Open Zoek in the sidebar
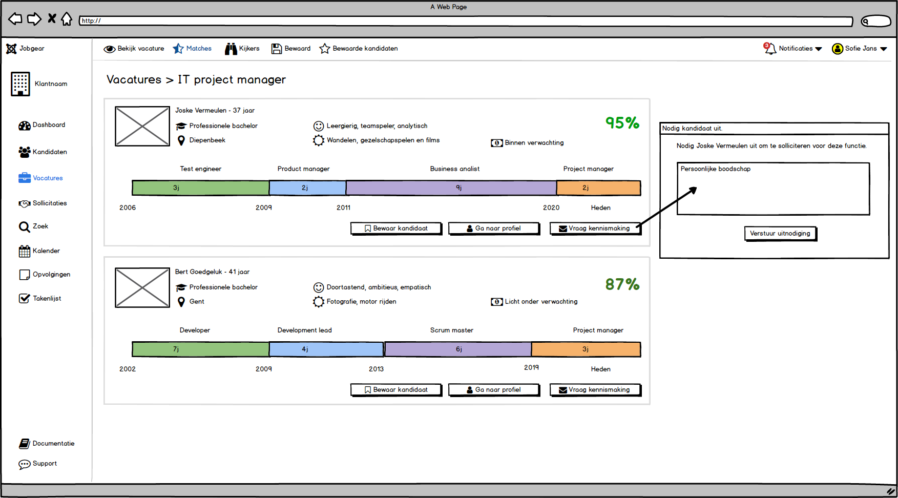Viewport: 898px width, 498px height. pyautogui.click(x=34, y=226)
